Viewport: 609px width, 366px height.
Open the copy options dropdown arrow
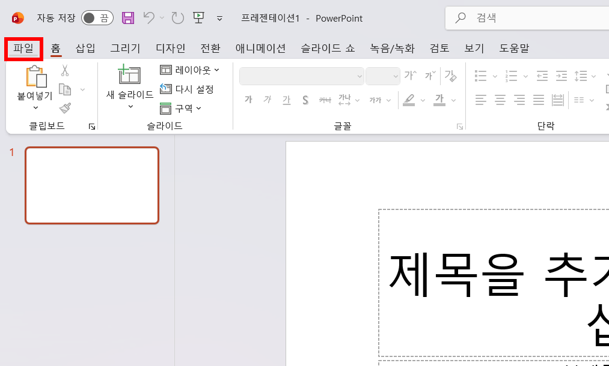(x=82, y=89)
